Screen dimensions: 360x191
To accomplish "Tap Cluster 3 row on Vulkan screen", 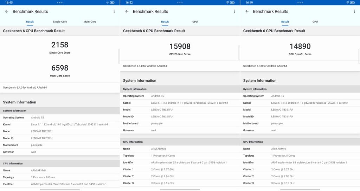I will [x=180, y=183].
